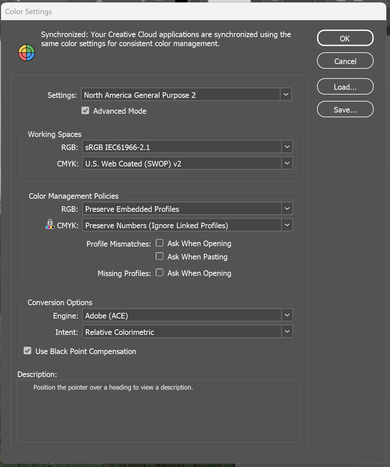Enable Ask When Pasting checkbox

point(160,256)
